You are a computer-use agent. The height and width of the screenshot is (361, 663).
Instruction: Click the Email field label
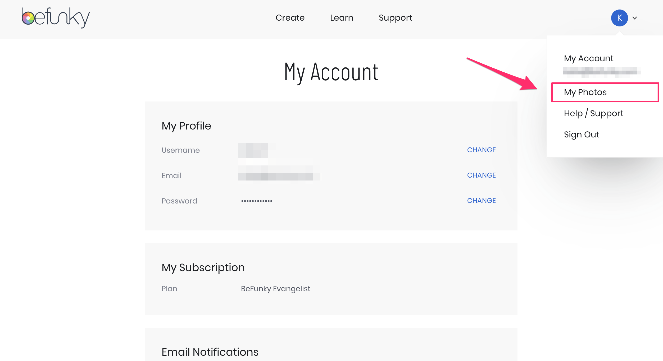click(171, 175)
